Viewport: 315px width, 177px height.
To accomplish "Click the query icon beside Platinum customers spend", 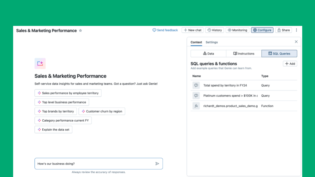I will click(x=196, y=96).
